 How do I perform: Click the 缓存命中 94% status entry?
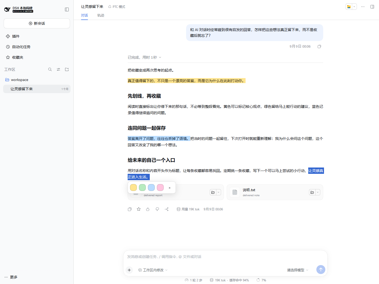[239, 280]
